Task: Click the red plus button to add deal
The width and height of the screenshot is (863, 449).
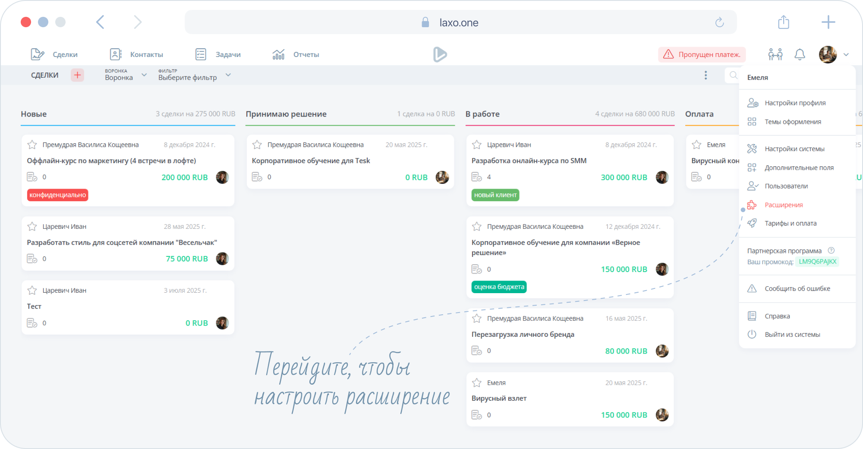Action: click(78, 75)
